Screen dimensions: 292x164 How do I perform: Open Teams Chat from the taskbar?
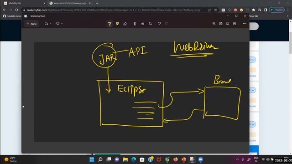click(117, 159)
